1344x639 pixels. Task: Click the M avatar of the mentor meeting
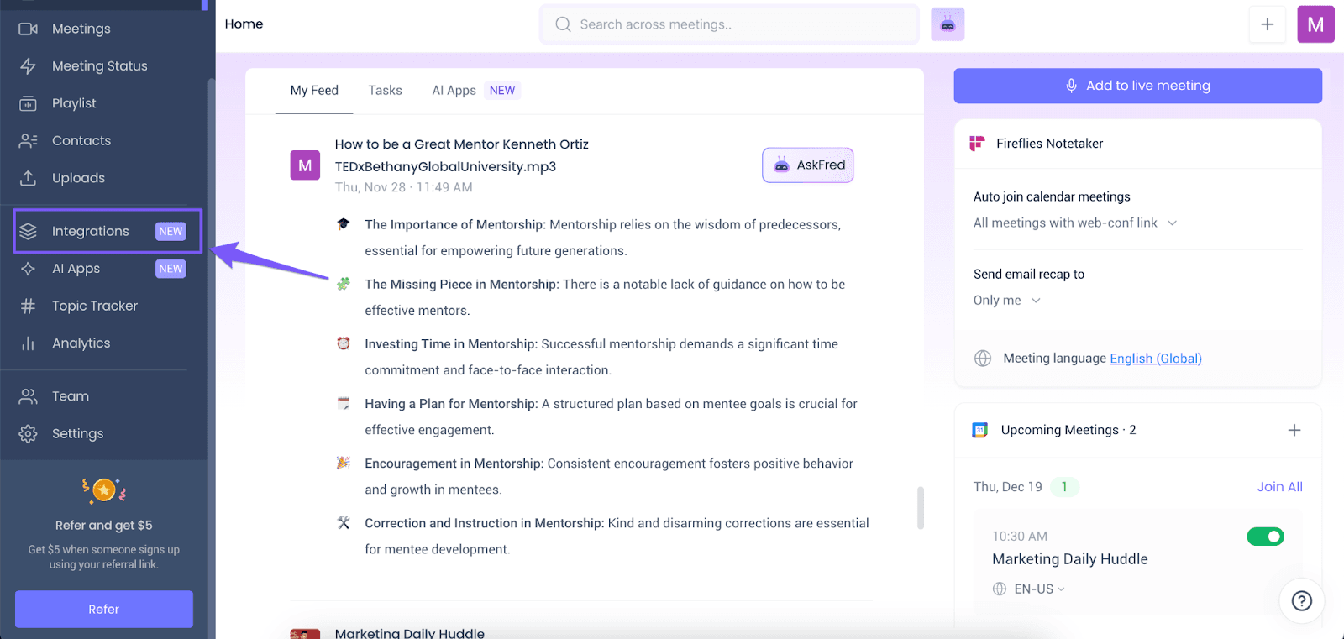point(305,165)
